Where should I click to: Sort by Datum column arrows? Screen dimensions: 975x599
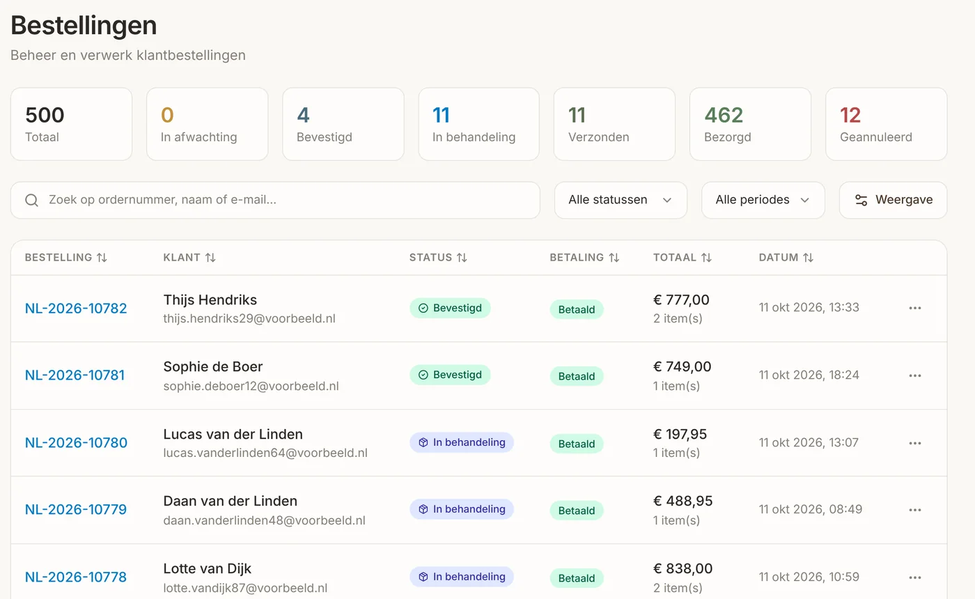[x=808, y=258]
